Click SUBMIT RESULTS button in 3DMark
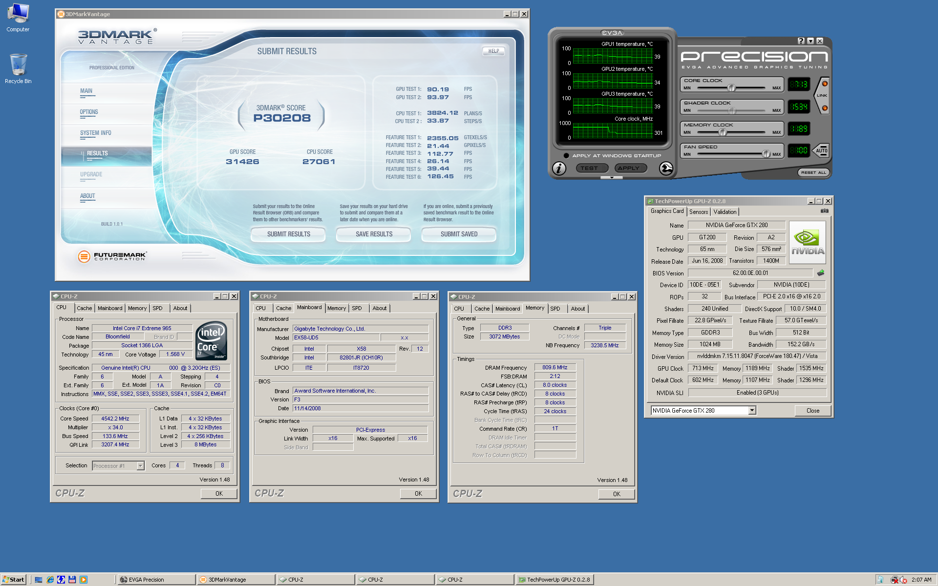The width and height of the screenshot is (938, 586). [288, 234]
